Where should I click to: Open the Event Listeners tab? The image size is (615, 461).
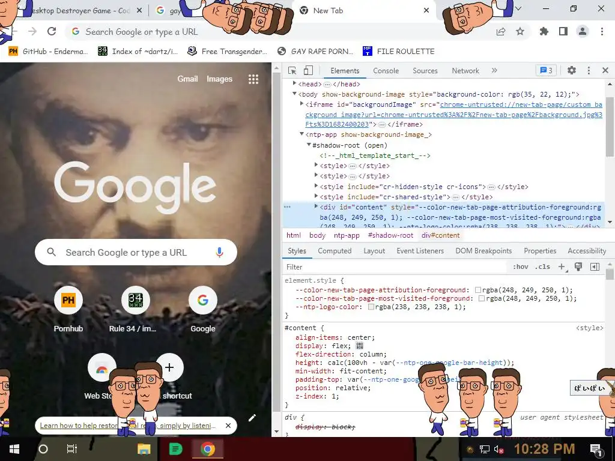(420, 251)
